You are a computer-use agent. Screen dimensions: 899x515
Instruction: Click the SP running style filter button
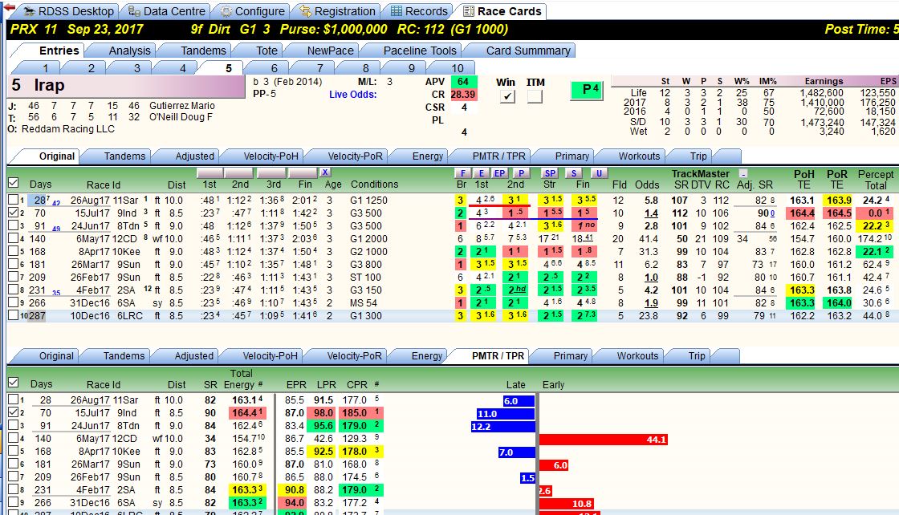click(x=550, y=173)
